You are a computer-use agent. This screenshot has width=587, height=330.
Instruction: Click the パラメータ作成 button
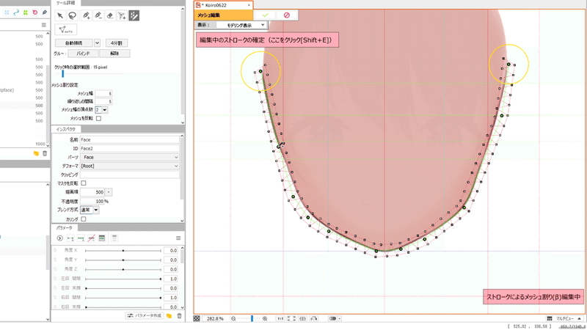[x=145, y=316]
